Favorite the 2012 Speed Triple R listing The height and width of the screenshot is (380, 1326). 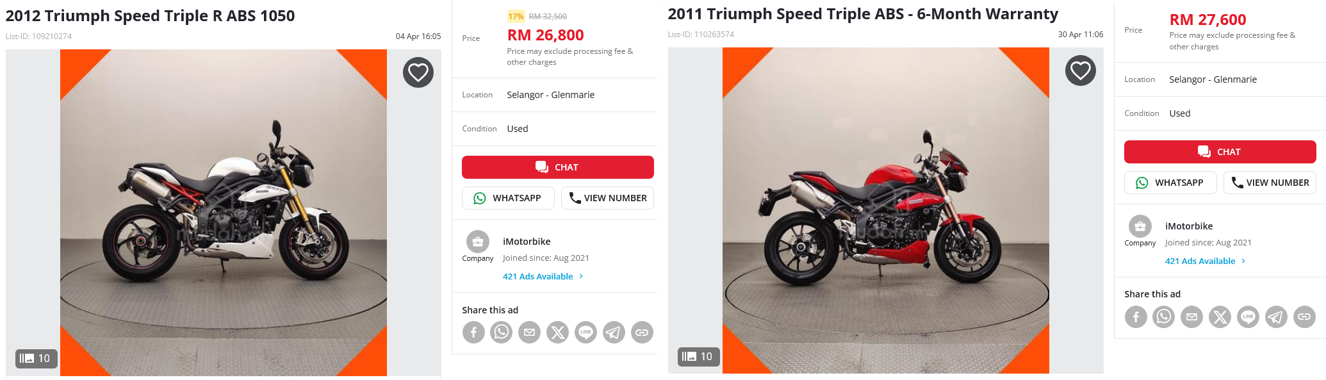click(x=418, y=72)
